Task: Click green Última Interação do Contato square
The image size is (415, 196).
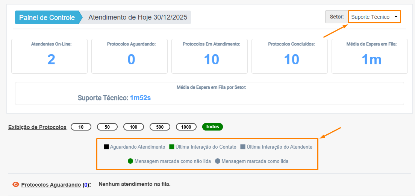Action: [x=172, y=147]
